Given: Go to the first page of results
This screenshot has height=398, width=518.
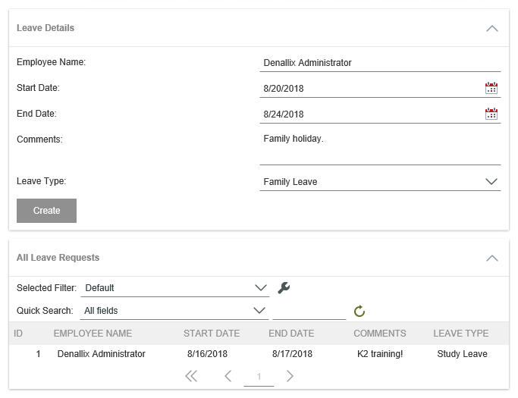Looking at the screenshot, I should (x=191, y=377).
